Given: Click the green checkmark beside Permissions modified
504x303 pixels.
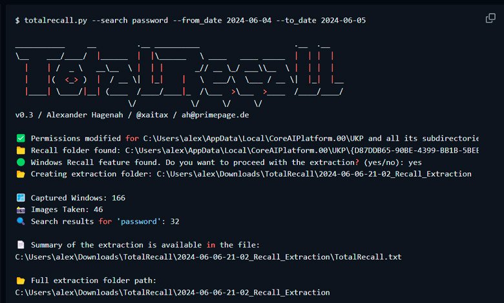Looking at the screenshot, I should pyautogui.click(x=21, y=139).
